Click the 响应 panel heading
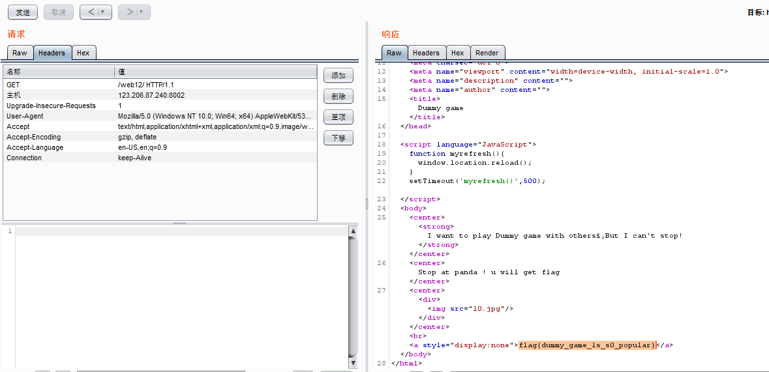 pos(391,34)
